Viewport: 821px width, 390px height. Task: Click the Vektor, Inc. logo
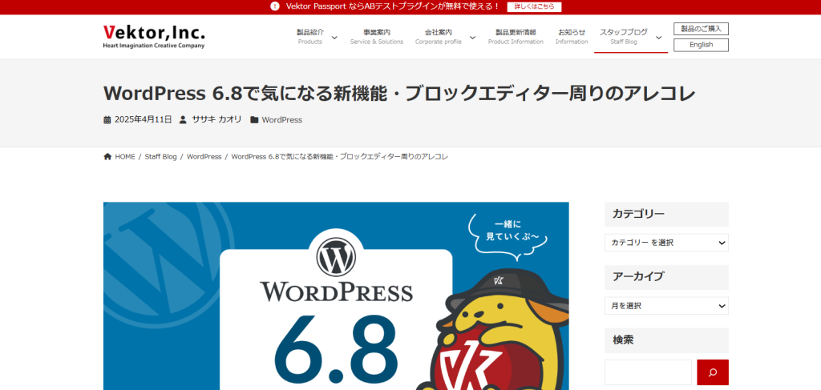[154, 36]
